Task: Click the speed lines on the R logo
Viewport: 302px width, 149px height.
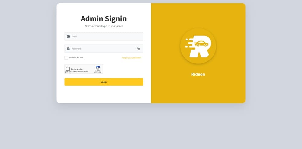Action: [x=188, y=43]
